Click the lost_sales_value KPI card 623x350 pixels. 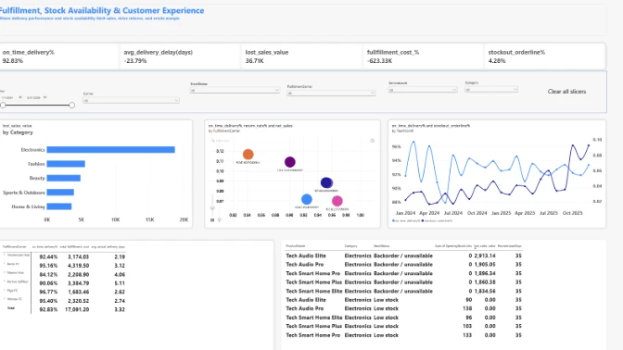pyautogui.click(x=302, y=56)
